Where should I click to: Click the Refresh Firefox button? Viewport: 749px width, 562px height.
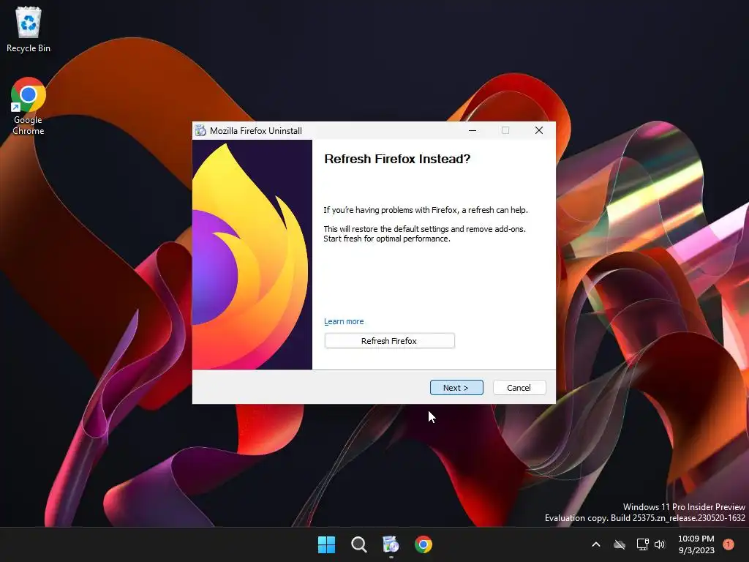click(x=389, y=341)
